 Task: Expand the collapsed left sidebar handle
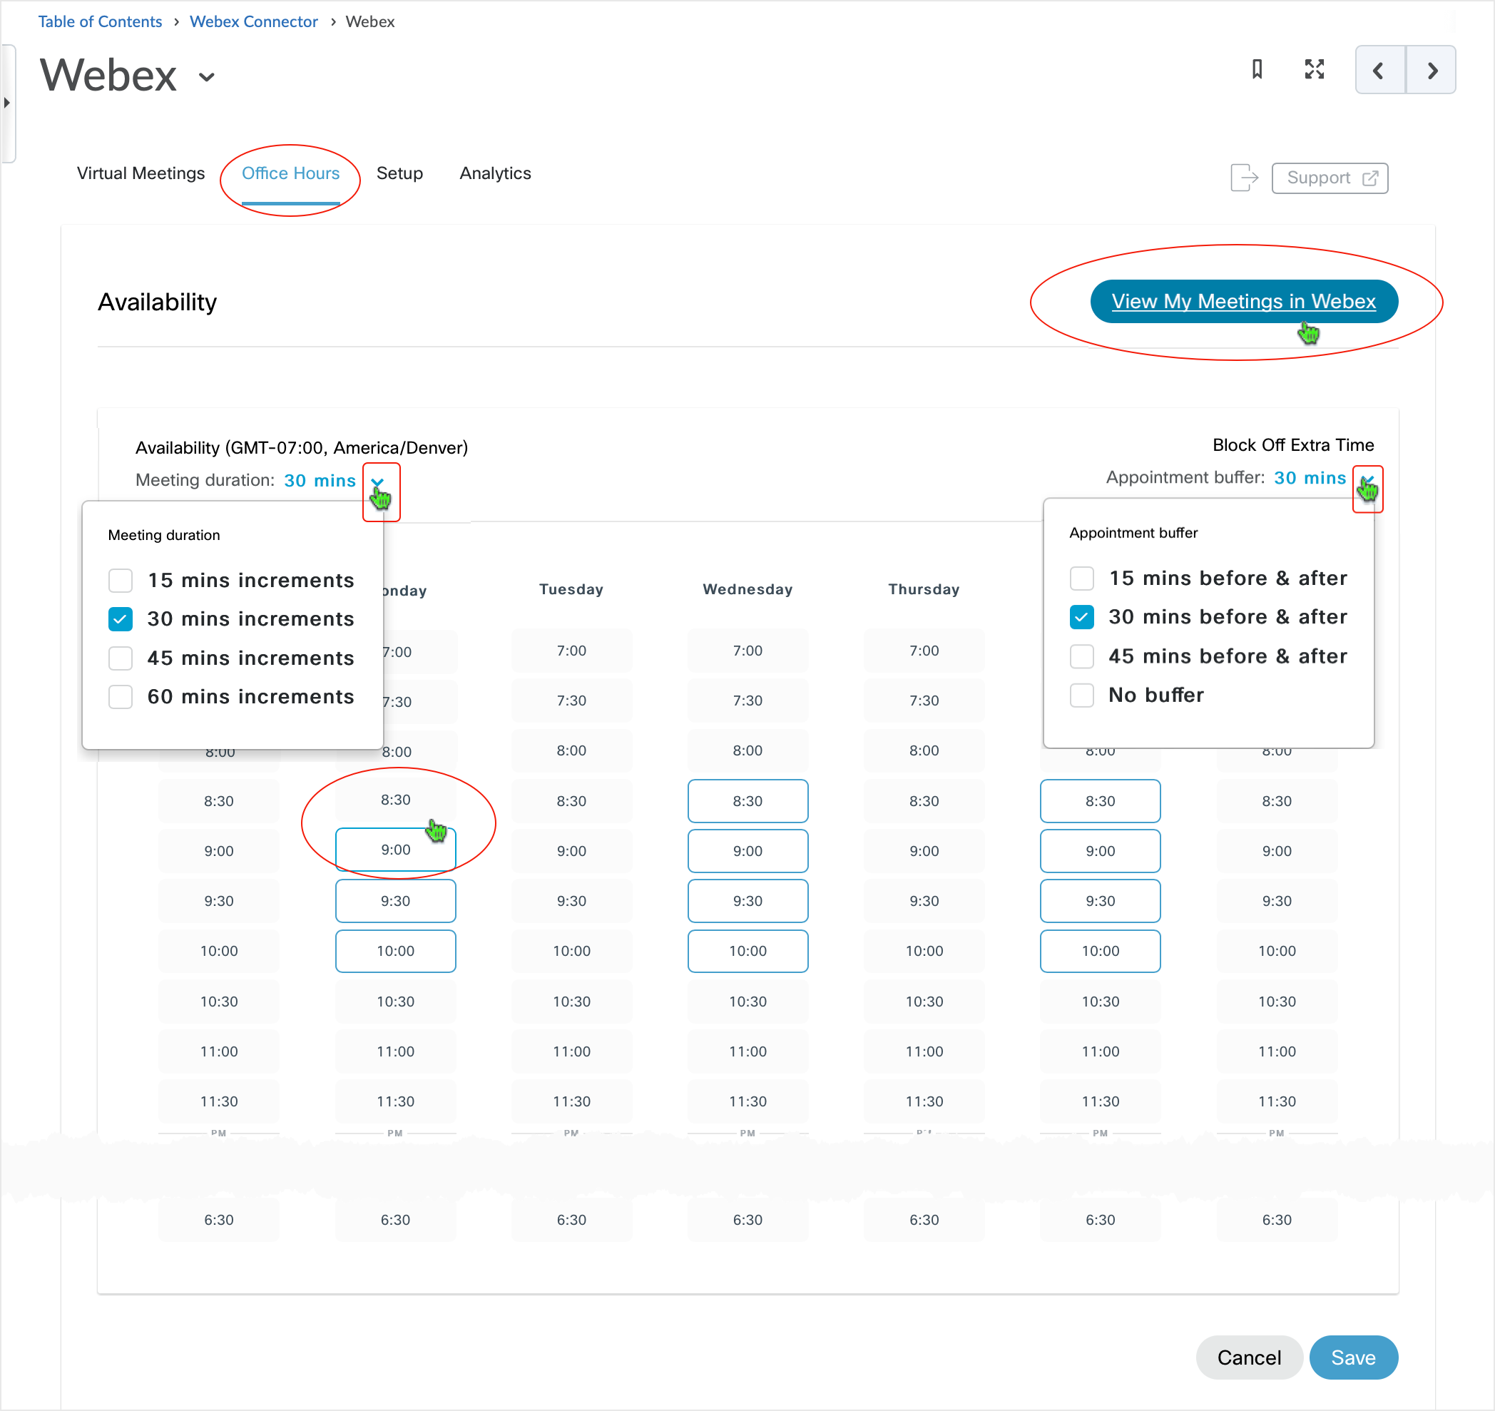[8, 103]
